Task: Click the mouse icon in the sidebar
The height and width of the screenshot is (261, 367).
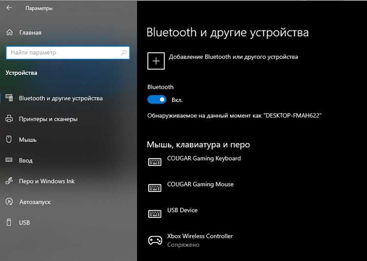Action: tap(9, 140)
